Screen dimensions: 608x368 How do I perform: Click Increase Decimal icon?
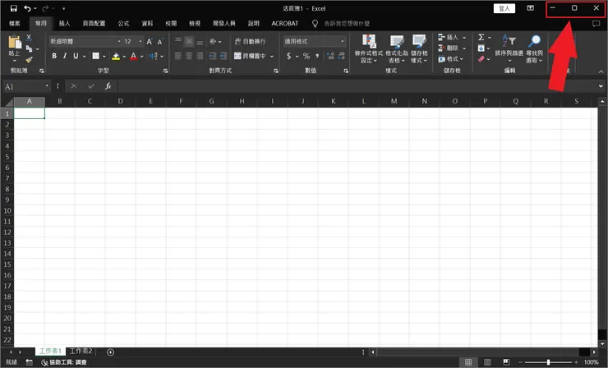tap(330, 56)
